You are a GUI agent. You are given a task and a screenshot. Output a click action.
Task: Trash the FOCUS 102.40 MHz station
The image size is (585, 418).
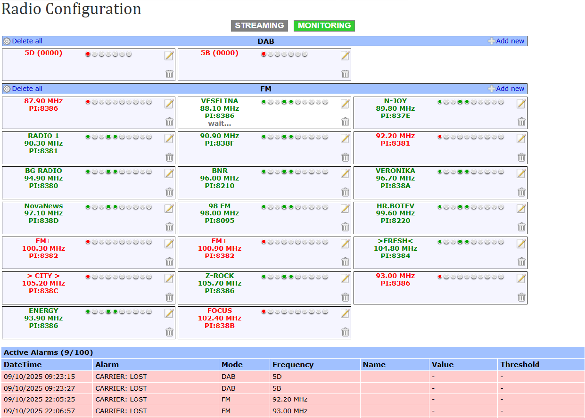point(346,332)
